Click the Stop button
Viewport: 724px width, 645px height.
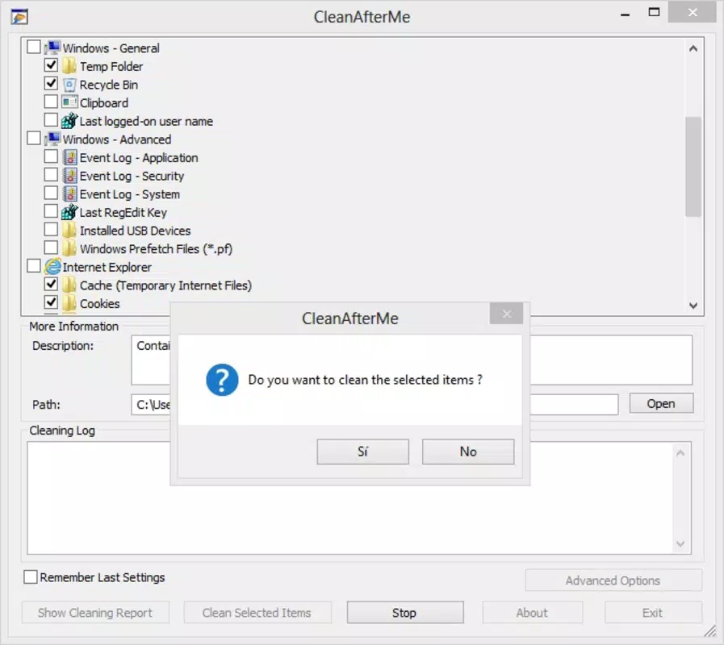405,613
